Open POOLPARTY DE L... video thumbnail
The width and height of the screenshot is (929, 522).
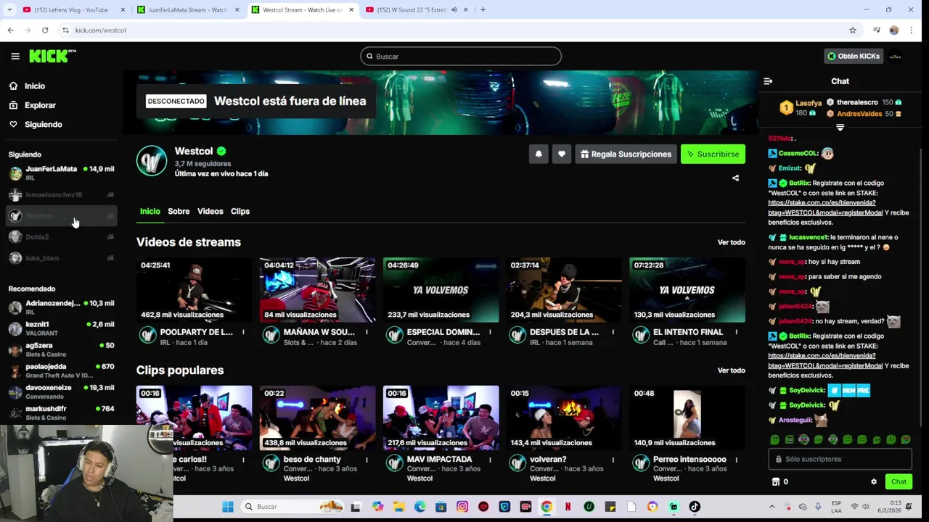[194, 290]
